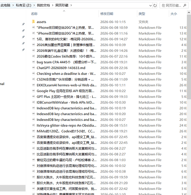Viewport: 191px width, 195px height.
Task: Open address bar history dropdown arrow
Action: pyautogui.click(x=151, y=5)
